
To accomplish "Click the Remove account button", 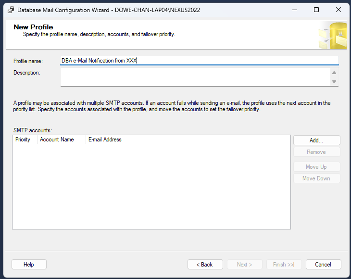I will 316,152.
